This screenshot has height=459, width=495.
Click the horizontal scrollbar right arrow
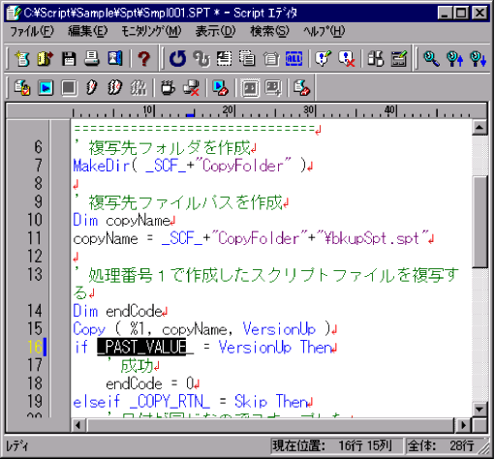pyautogui.click(x=463, y=425)
